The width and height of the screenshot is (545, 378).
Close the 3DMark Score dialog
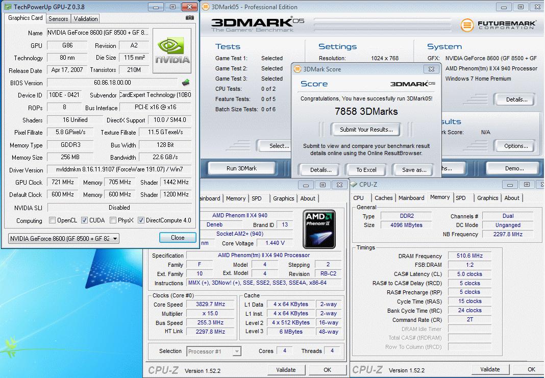click(431, 69)
